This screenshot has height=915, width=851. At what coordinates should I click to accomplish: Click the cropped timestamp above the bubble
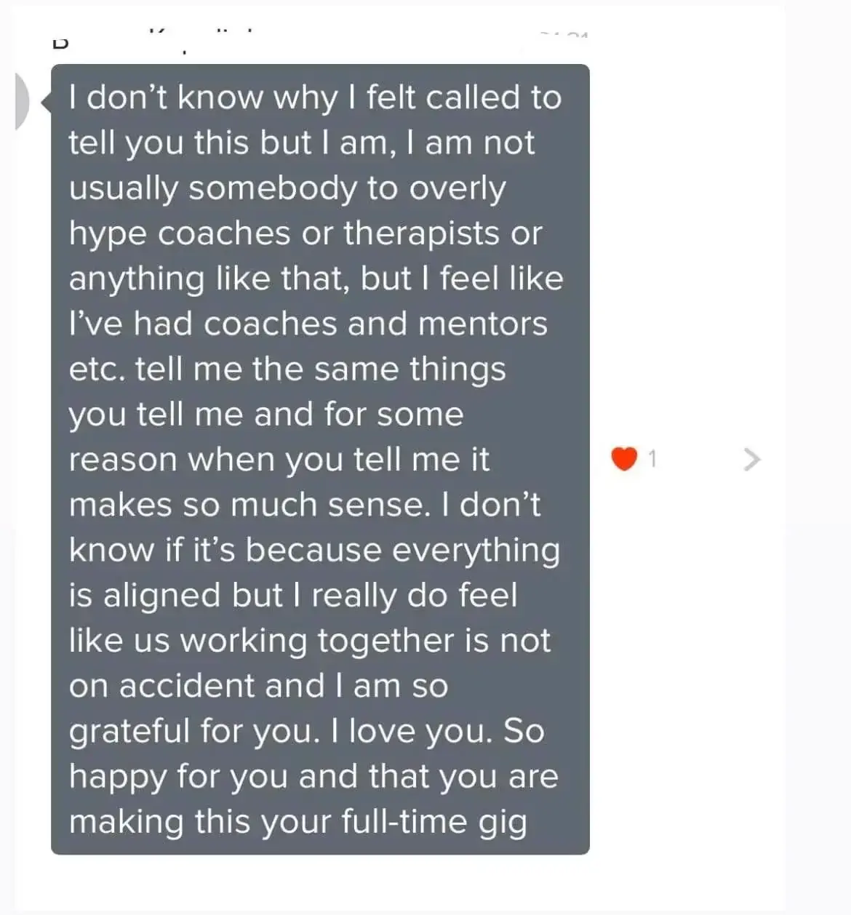(564, 34)
